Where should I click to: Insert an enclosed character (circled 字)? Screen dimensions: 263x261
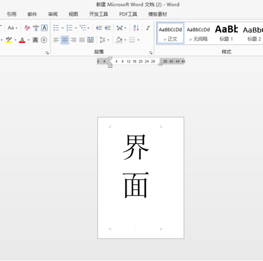(x=44, y=40)
